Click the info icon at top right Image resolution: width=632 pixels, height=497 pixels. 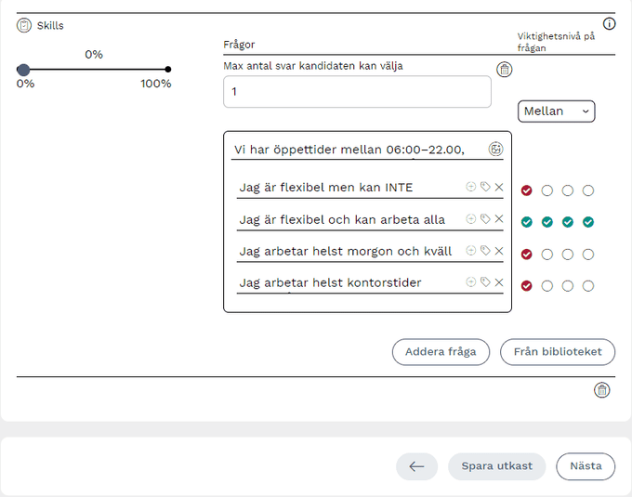[x=610, y=24]
